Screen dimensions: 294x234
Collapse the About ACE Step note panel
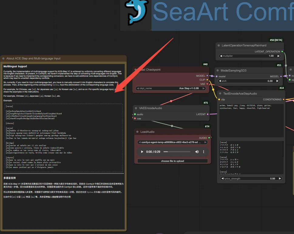(x=4, y=59)
